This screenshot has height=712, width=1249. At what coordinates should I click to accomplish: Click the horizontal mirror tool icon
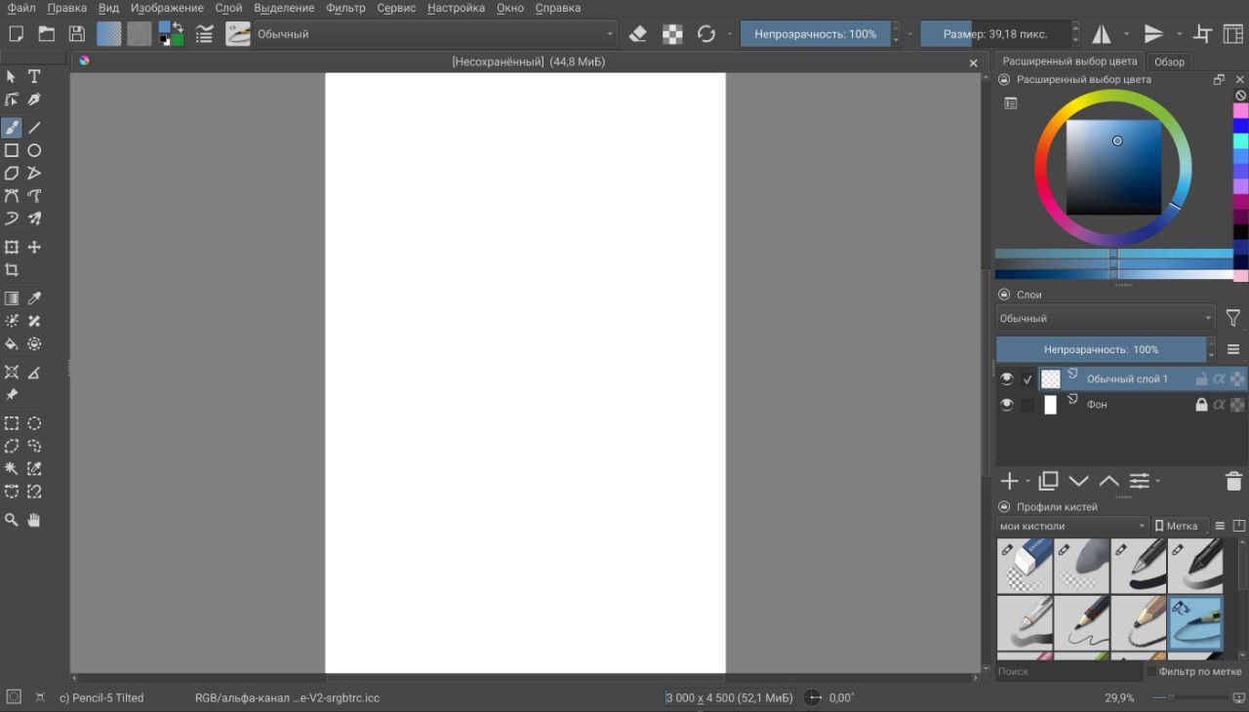1102,34
